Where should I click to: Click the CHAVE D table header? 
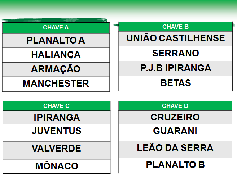pos(175,106)
